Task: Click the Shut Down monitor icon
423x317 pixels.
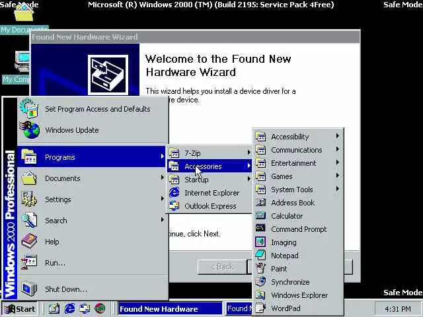Action: point(29,289)
